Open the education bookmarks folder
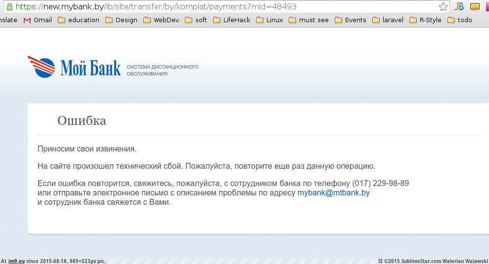Screen dimensions: 489x264 (x=78, y=20)
